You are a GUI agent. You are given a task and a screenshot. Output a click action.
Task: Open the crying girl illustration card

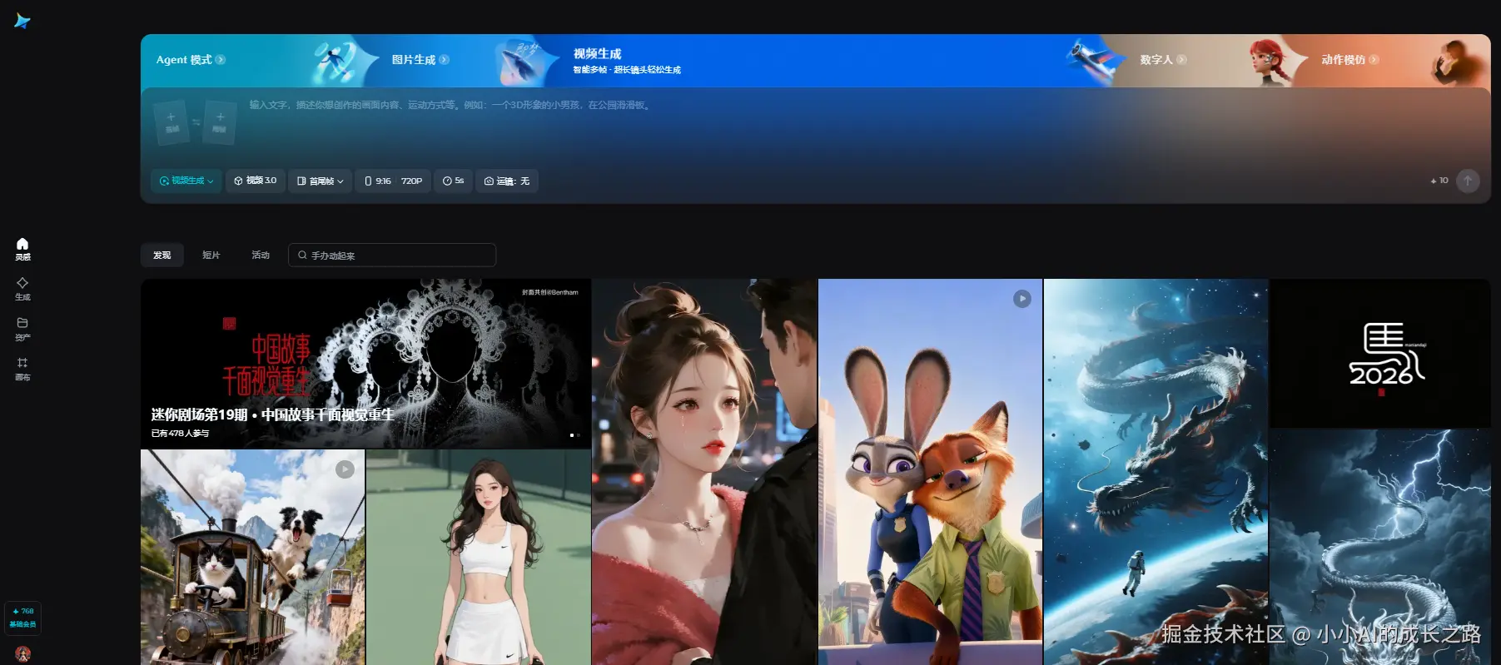click(704, 472)
